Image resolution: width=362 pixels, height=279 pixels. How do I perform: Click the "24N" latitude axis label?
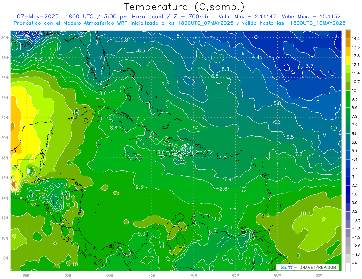pos(5,98)
